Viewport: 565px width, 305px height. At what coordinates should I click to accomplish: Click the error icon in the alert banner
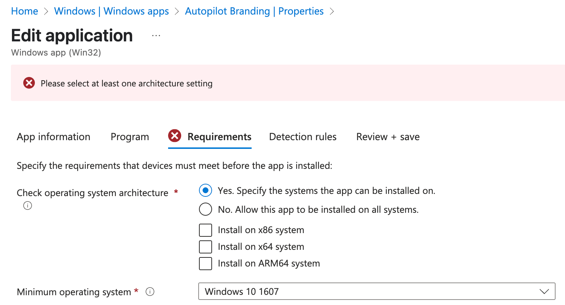(x=29, y=83)
